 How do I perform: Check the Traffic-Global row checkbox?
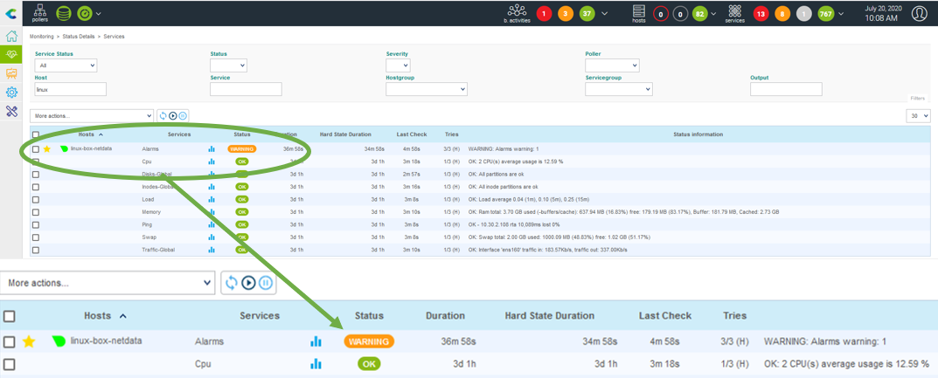click(x=36, y=250)
